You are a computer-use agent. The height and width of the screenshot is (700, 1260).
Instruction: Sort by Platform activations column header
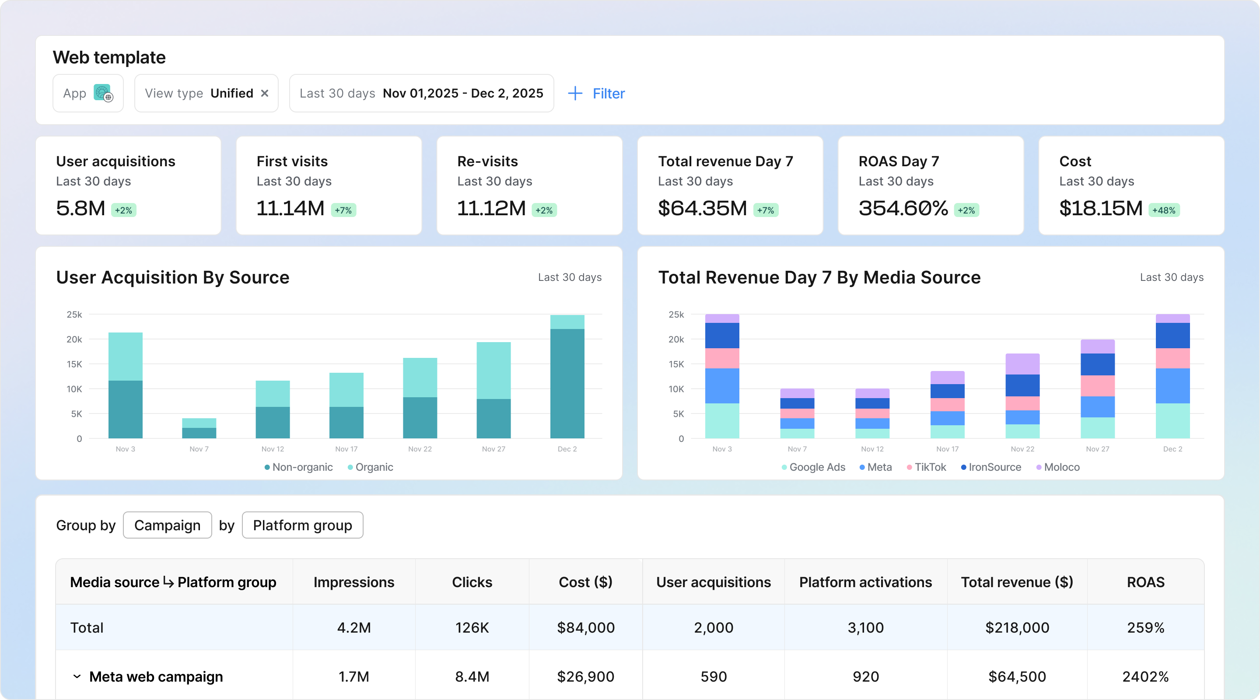865,582
